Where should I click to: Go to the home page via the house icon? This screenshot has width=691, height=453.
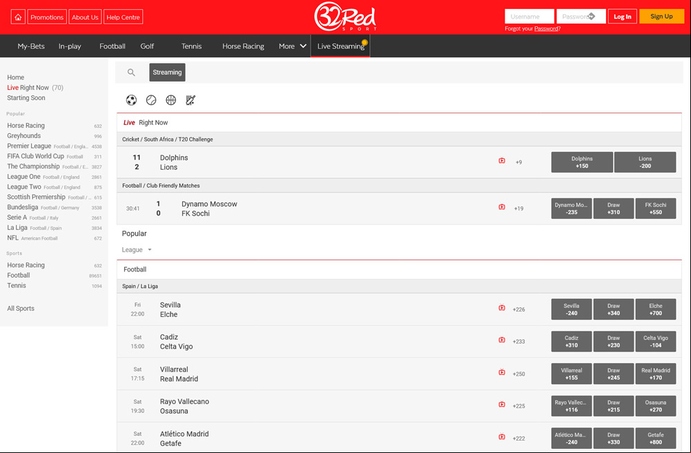point(18,17)
